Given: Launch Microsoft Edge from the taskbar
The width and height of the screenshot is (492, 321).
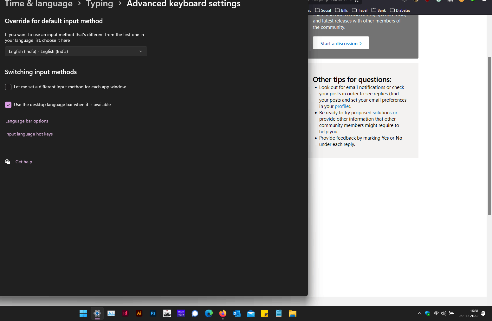Looking at the screenshot, I should tap(209, 313).
